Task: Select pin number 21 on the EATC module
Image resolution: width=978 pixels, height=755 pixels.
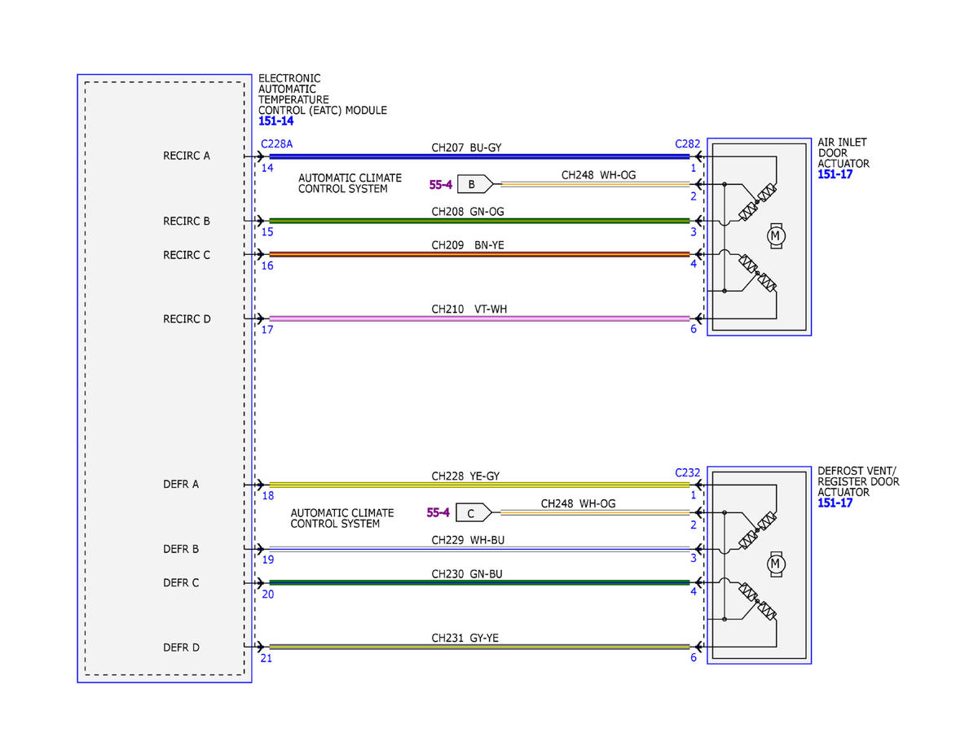Action: (267, 658)
